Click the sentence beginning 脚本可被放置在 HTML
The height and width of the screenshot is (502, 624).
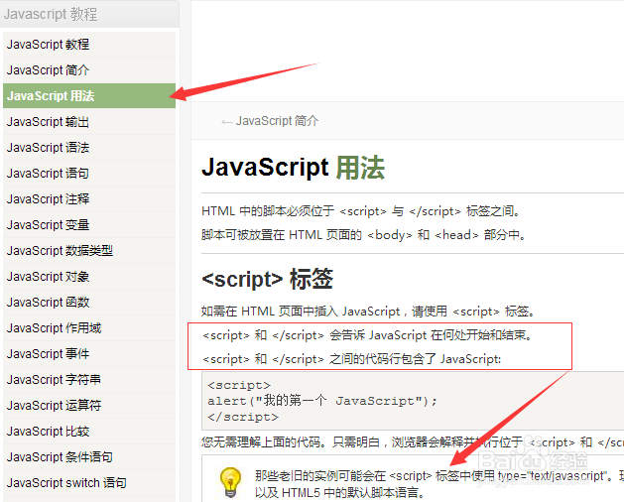(x=364, y=235)
